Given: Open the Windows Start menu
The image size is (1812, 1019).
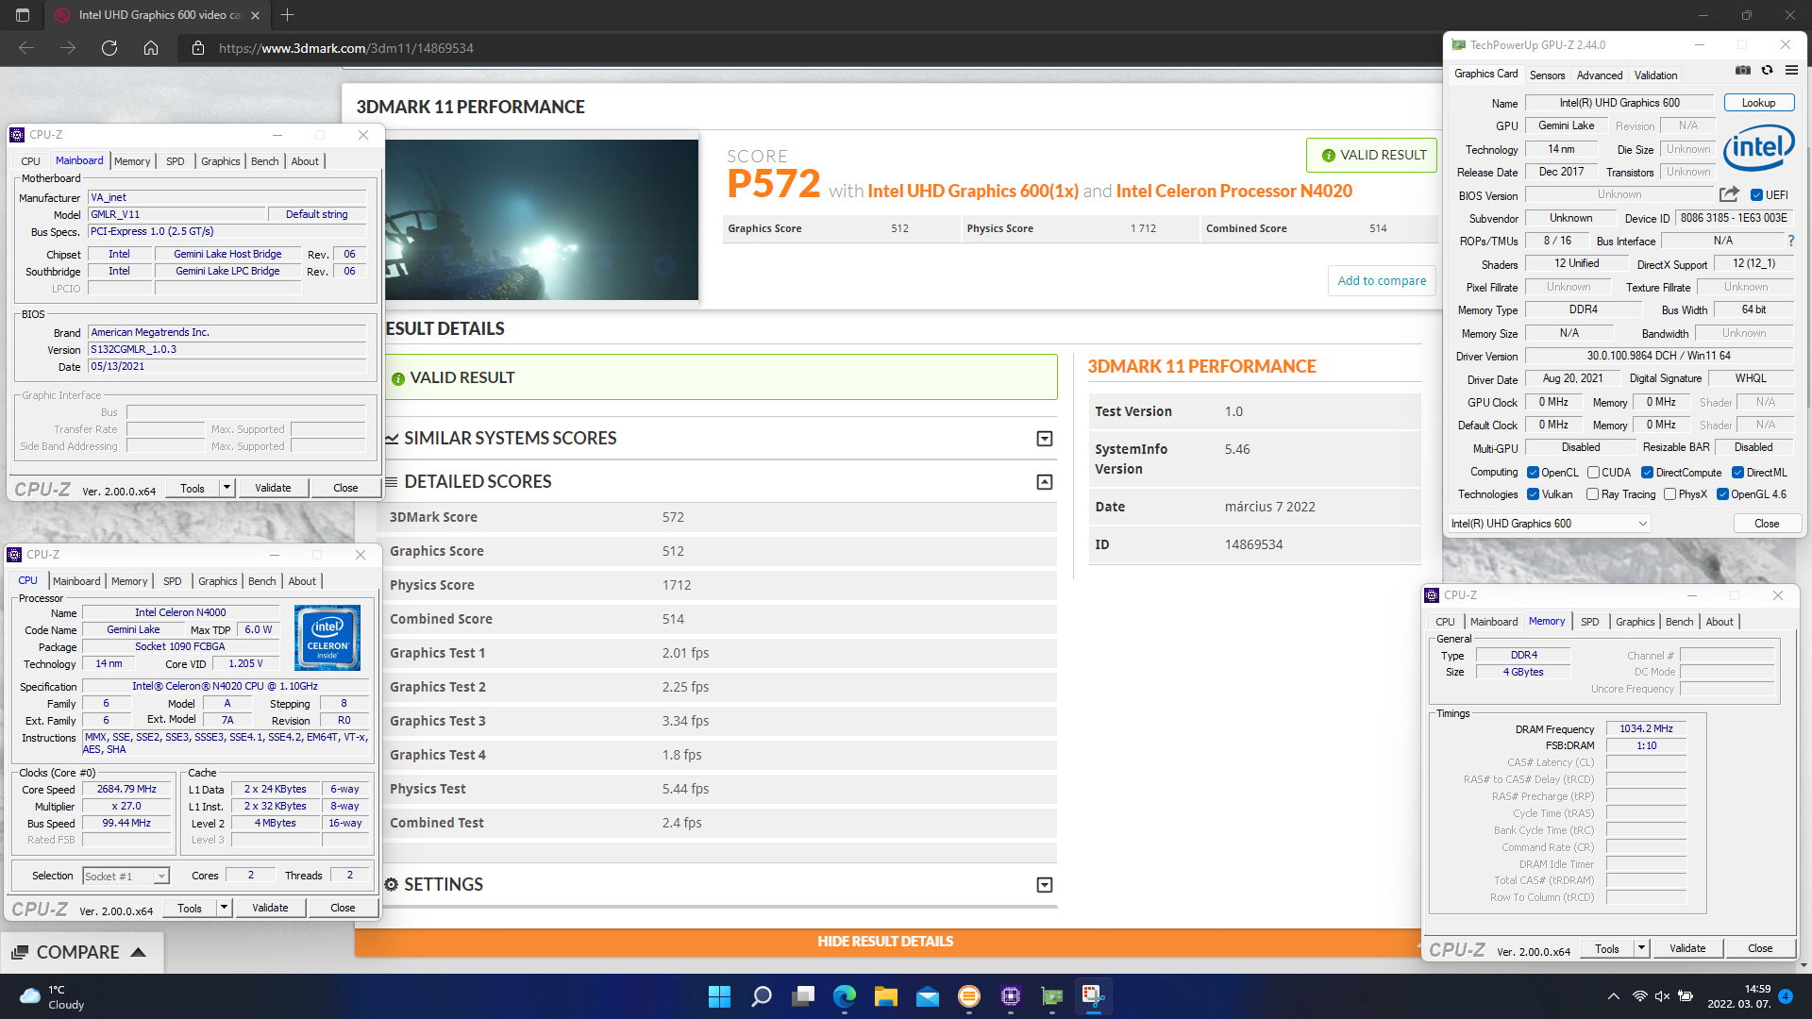Looking at the screenshot, I should click(719, 996).
